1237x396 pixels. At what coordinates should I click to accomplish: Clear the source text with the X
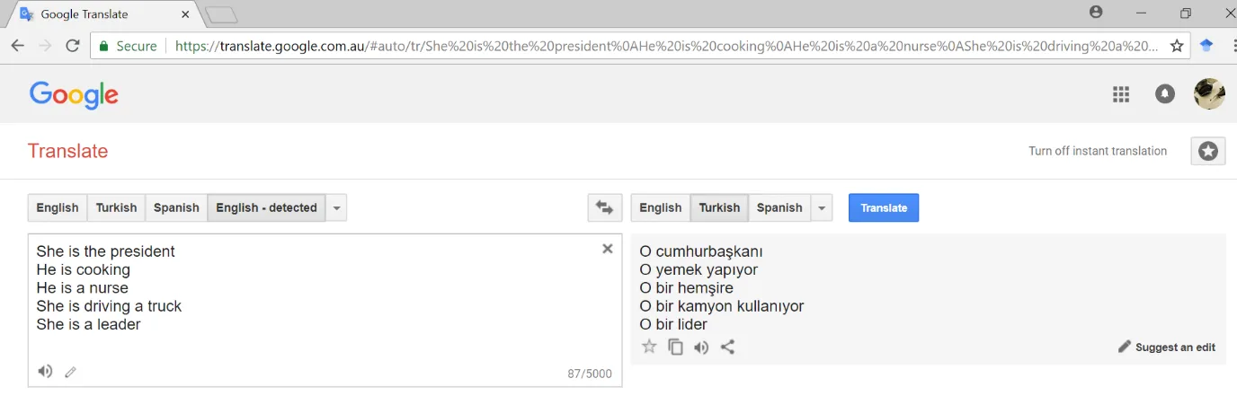tap(608, 249)
